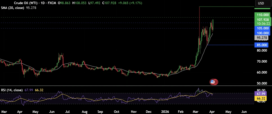
Task: Select the green horizontal line above 110.000
Action: 227,6
